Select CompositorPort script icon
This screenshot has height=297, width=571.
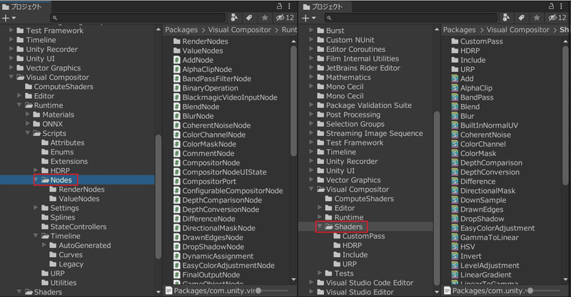177,182
